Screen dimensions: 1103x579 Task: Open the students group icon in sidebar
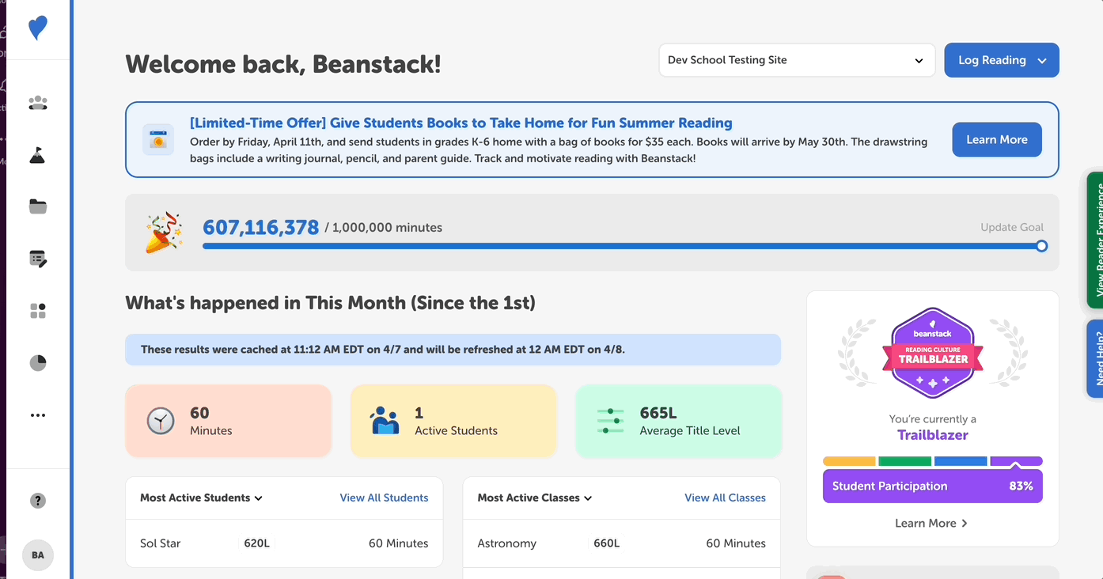(37, 103)
